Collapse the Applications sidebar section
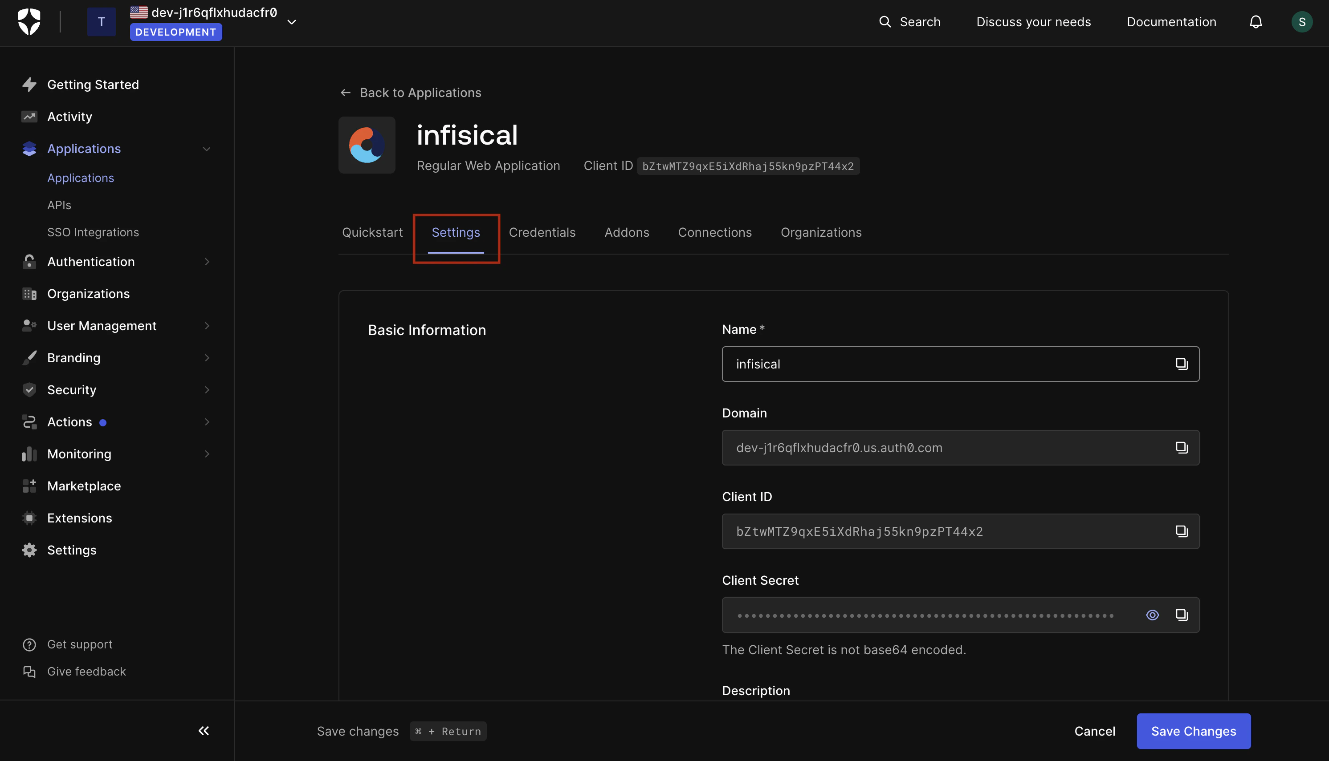The image size is (1329, 761). (207, 149)
